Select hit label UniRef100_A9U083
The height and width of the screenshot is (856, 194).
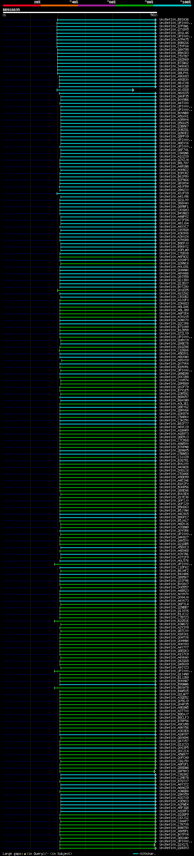(x=174, y=77)
